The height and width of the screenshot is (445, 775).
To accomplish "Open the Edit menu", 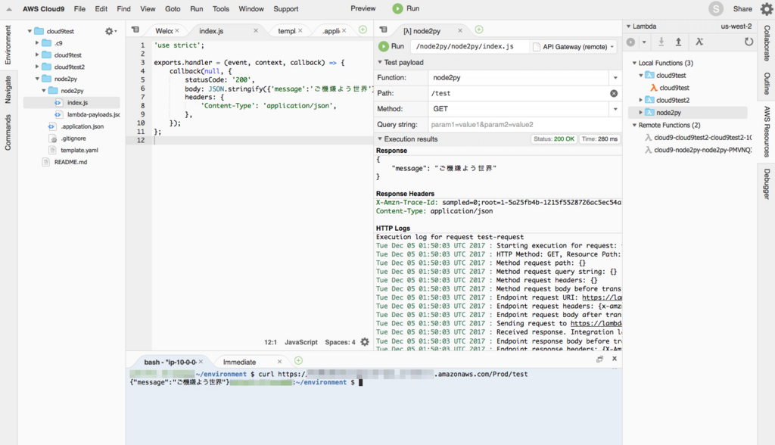I will 101,9.
